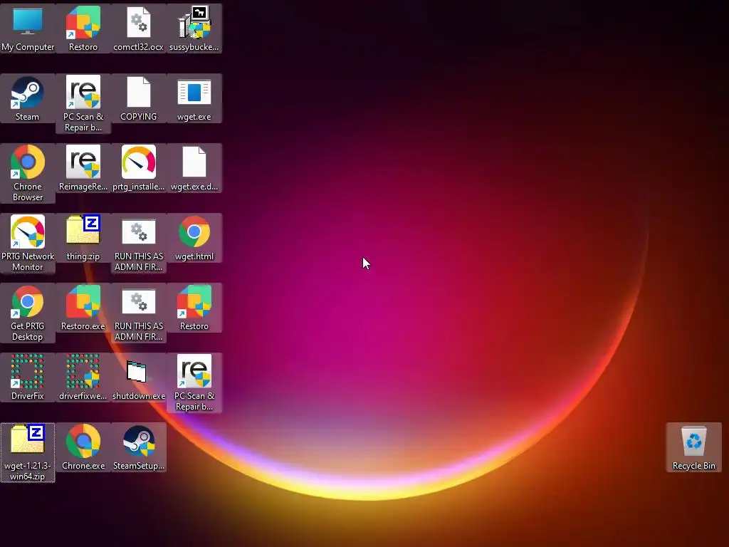
Task: Select the thing.zip archive
Action: [83, 238]
